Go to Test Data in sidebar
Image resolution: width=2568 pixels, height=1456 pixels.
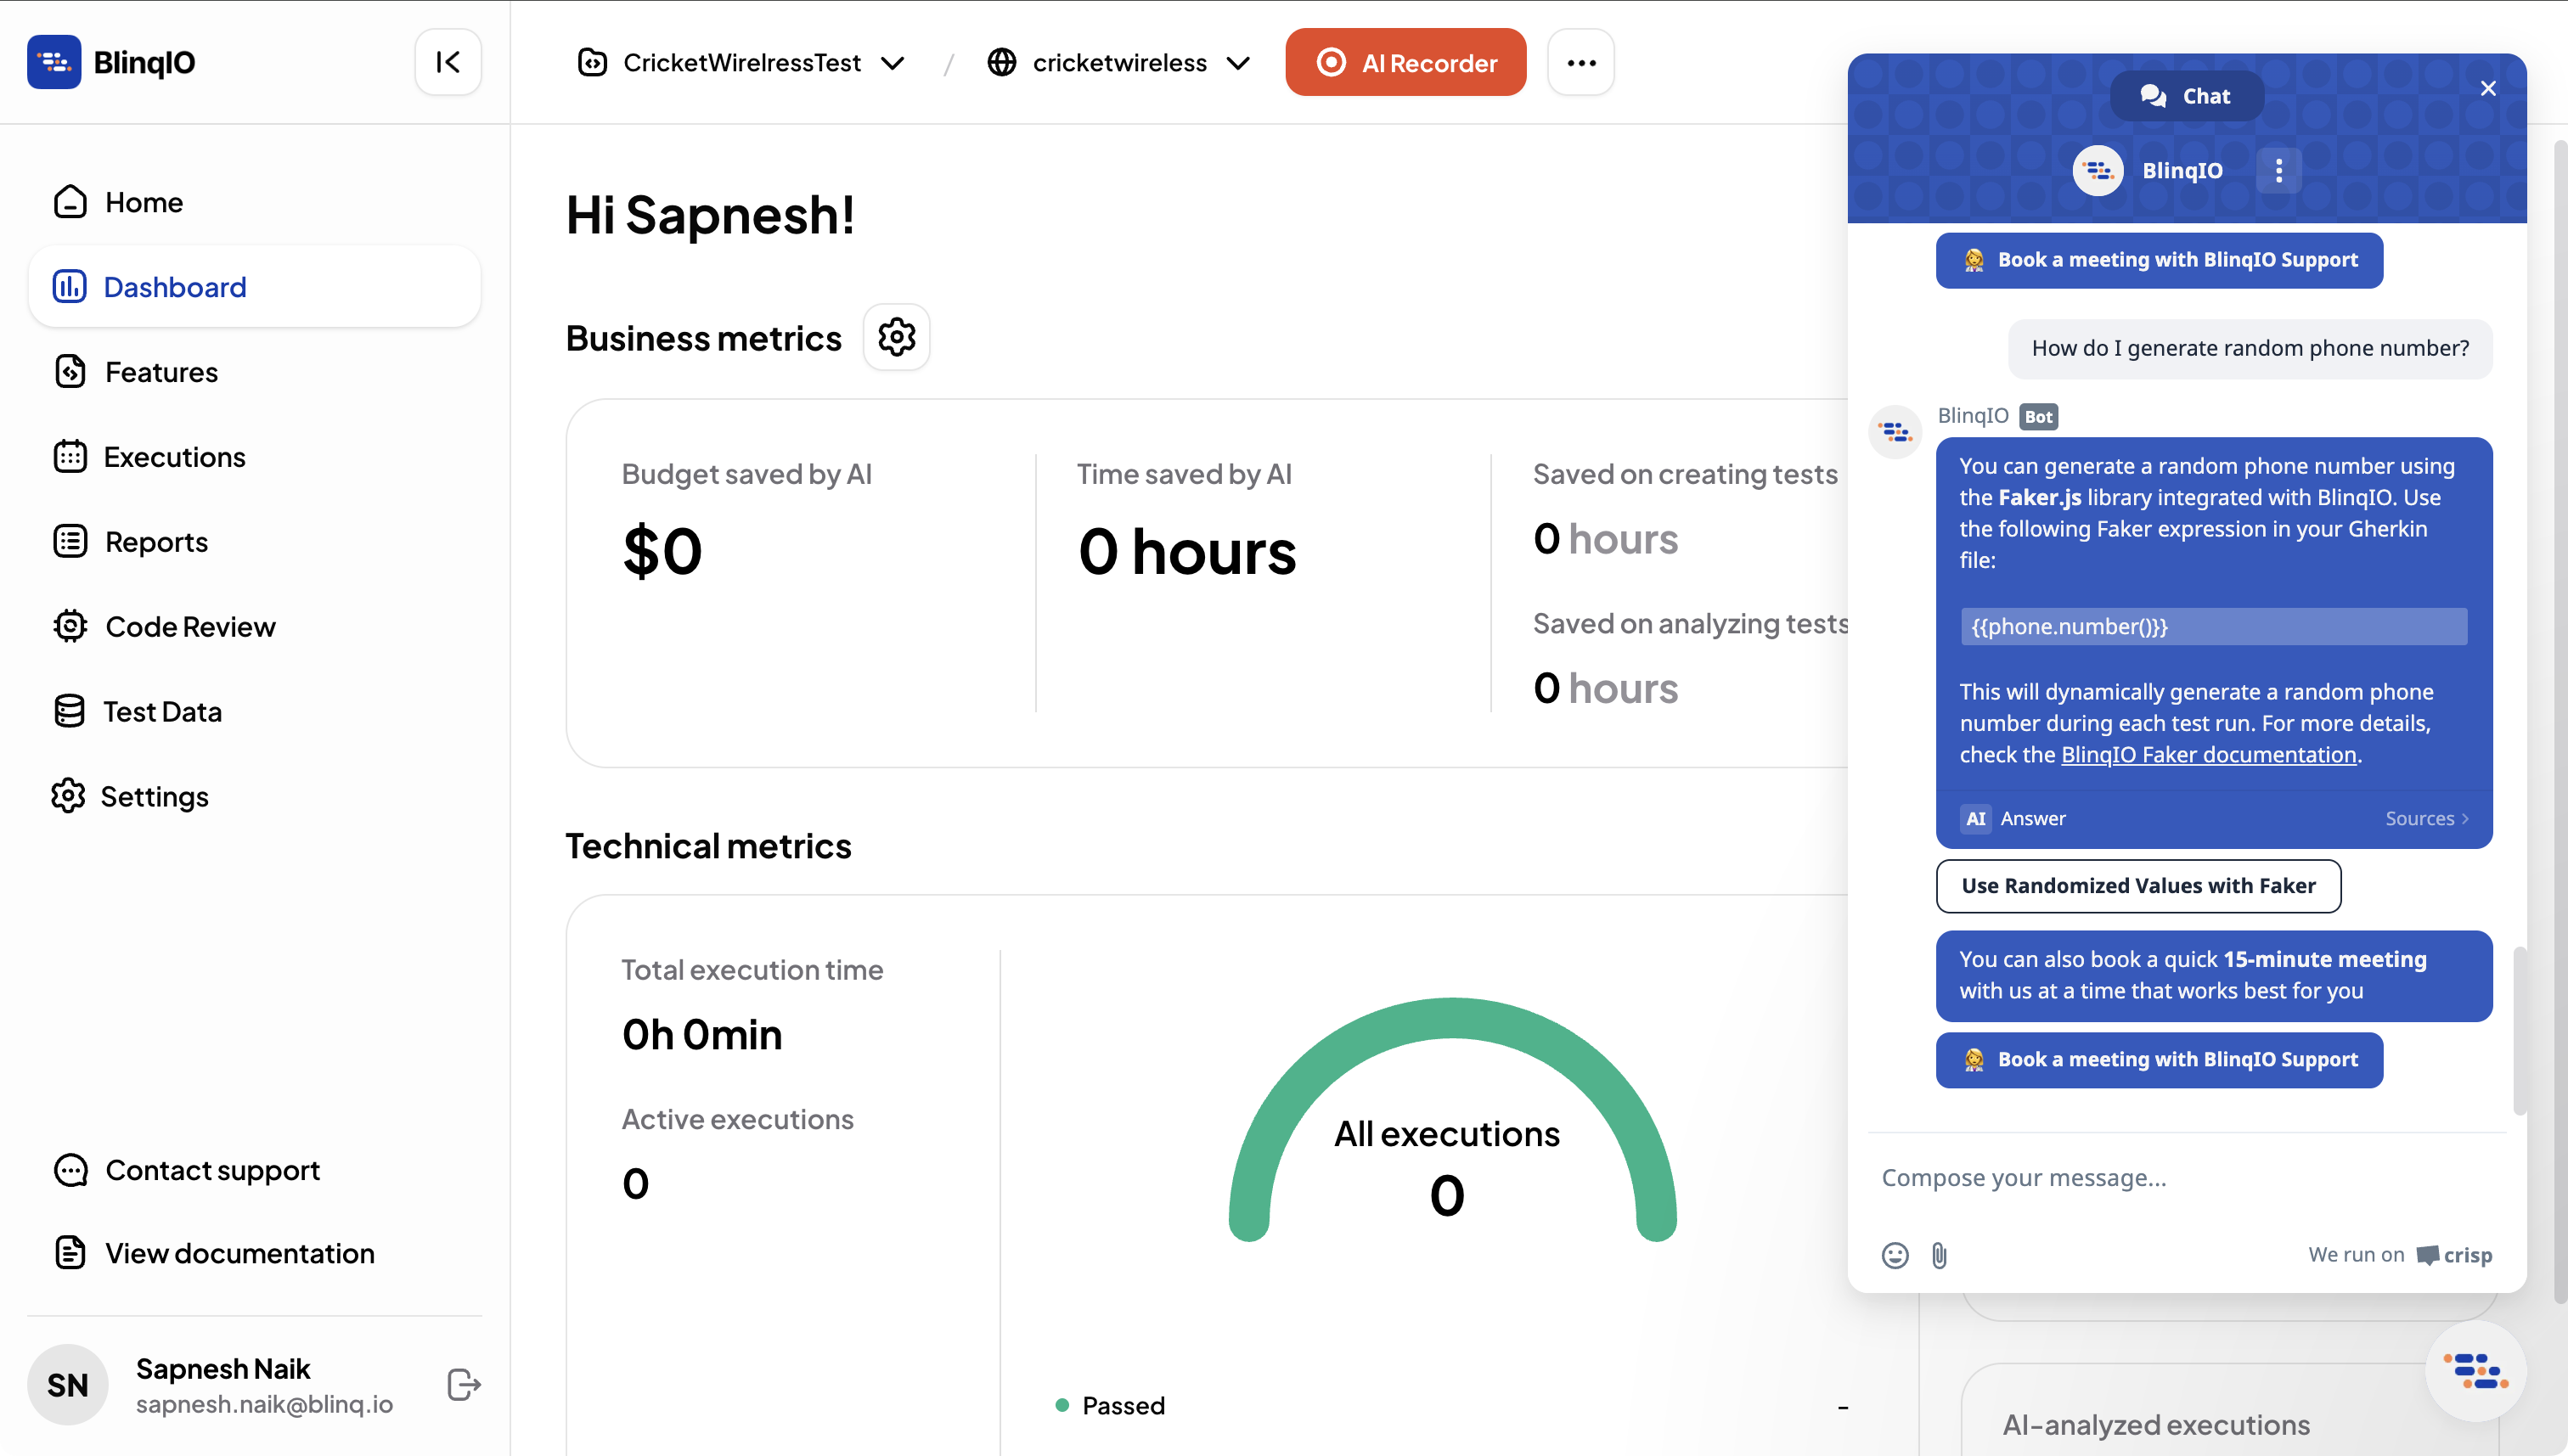tap(162, 711)
